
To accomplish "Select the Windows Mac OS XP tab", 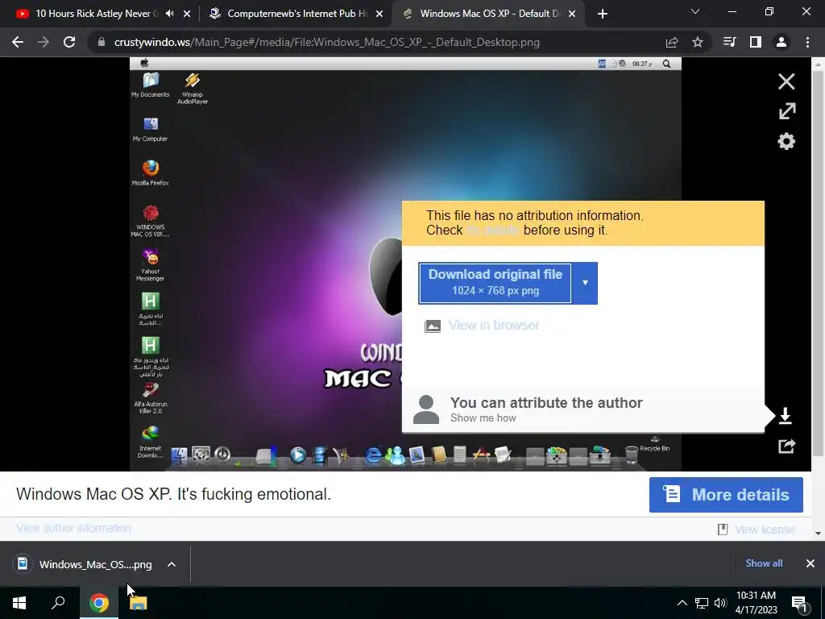I will tap(489, 14).
